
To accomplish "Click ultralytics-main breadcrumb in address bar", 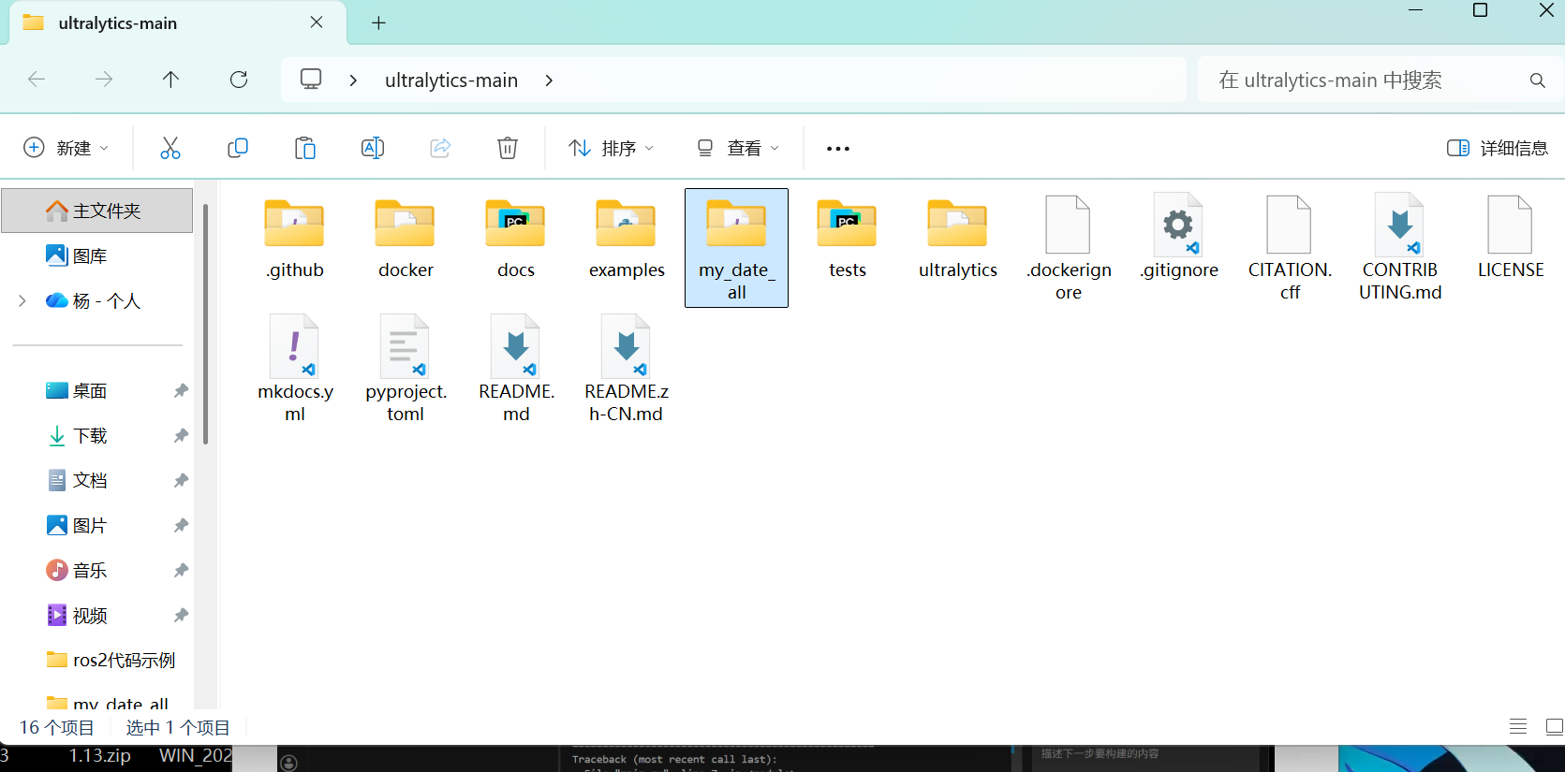I will [450, 80].
